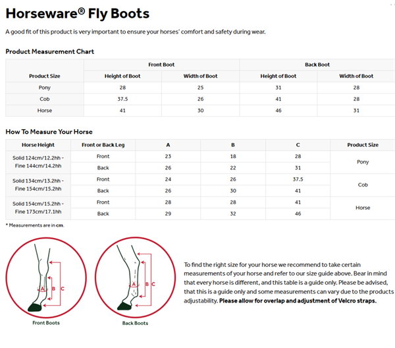Click the Solid 124cm/12.2hh horse height cell
The height and width of the screenshot is (348, 395).
point(38,158)
